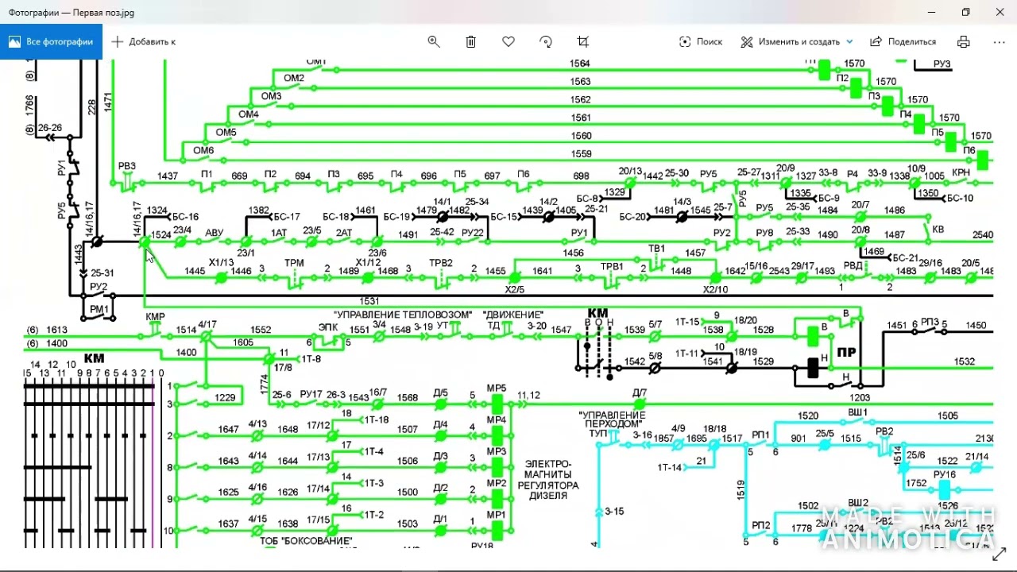Click the ДВИЖЕНИЕ label in the diagram
Viewport: 1017px width, 572px height.
(513, 315)
